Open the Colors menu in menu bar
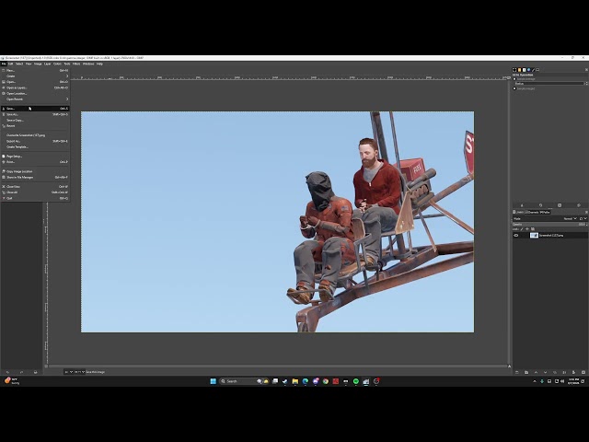The height and width of the screenshot is (442, 589). point(57,64)
